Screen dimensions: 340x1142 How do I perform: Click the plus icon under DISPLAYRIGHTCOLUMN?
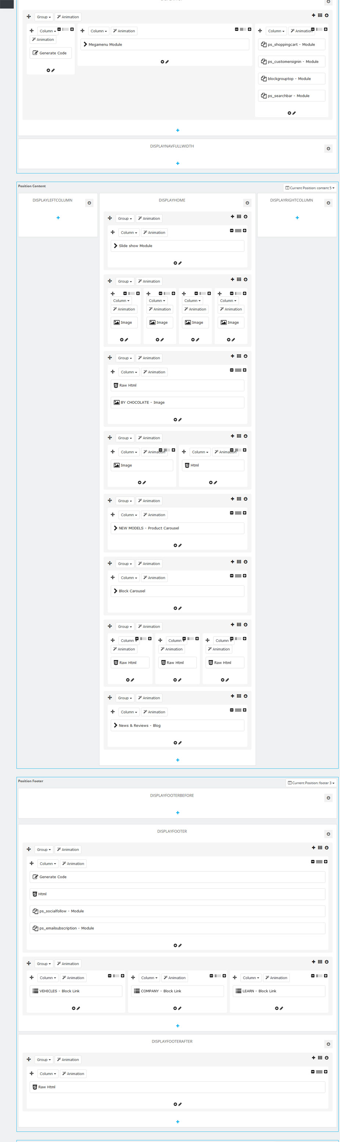pos(297,218)
